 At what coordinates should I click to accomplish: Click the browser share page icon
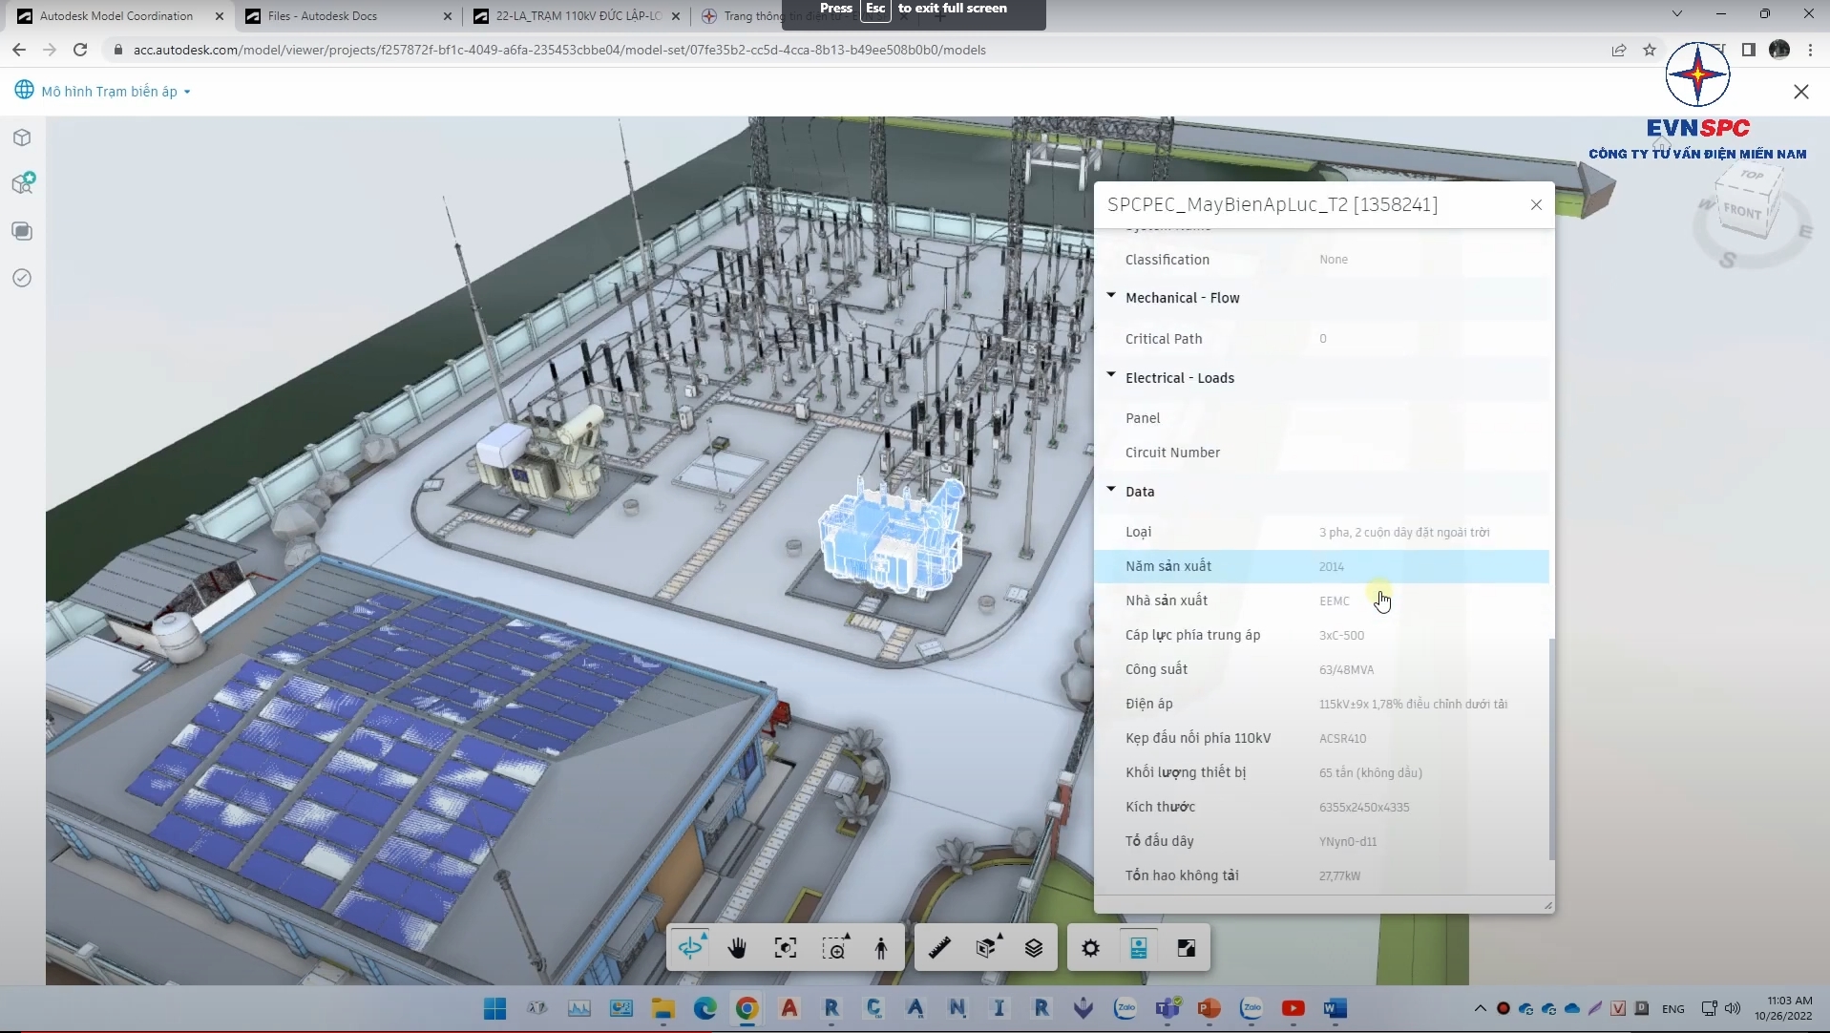click(1619, 50)
